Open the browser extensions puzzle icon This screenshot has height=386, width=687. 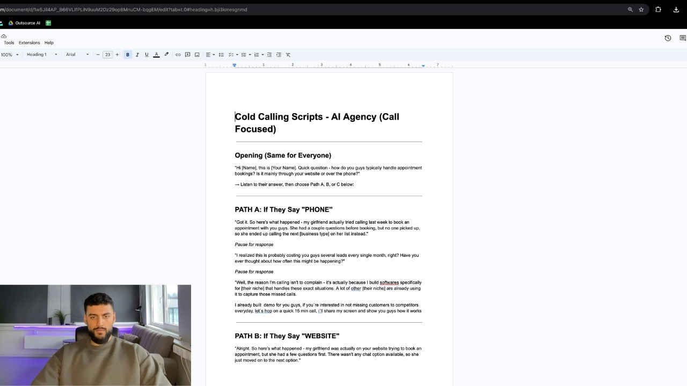[658, 10]
